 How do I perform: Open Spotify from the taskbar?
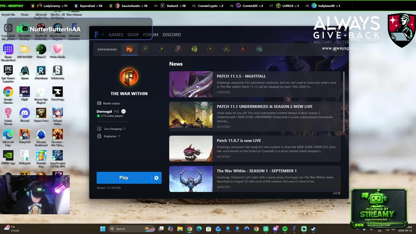coord(285,229)
